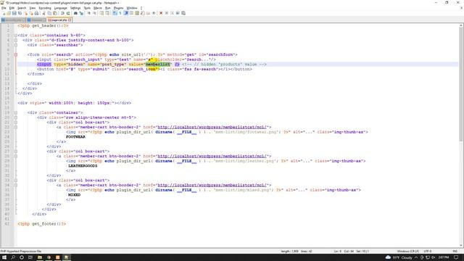Open Find with the binoculars icon
The width and height of the screenshot is (464, 261).
(75, 13)
